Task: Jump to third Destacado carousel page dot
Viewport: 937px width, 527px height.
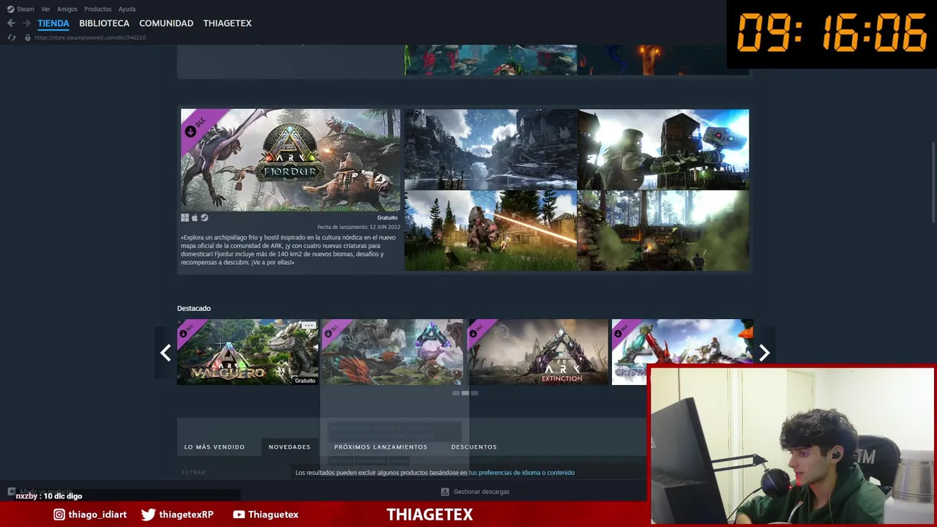Action: [x=474, y=393]
